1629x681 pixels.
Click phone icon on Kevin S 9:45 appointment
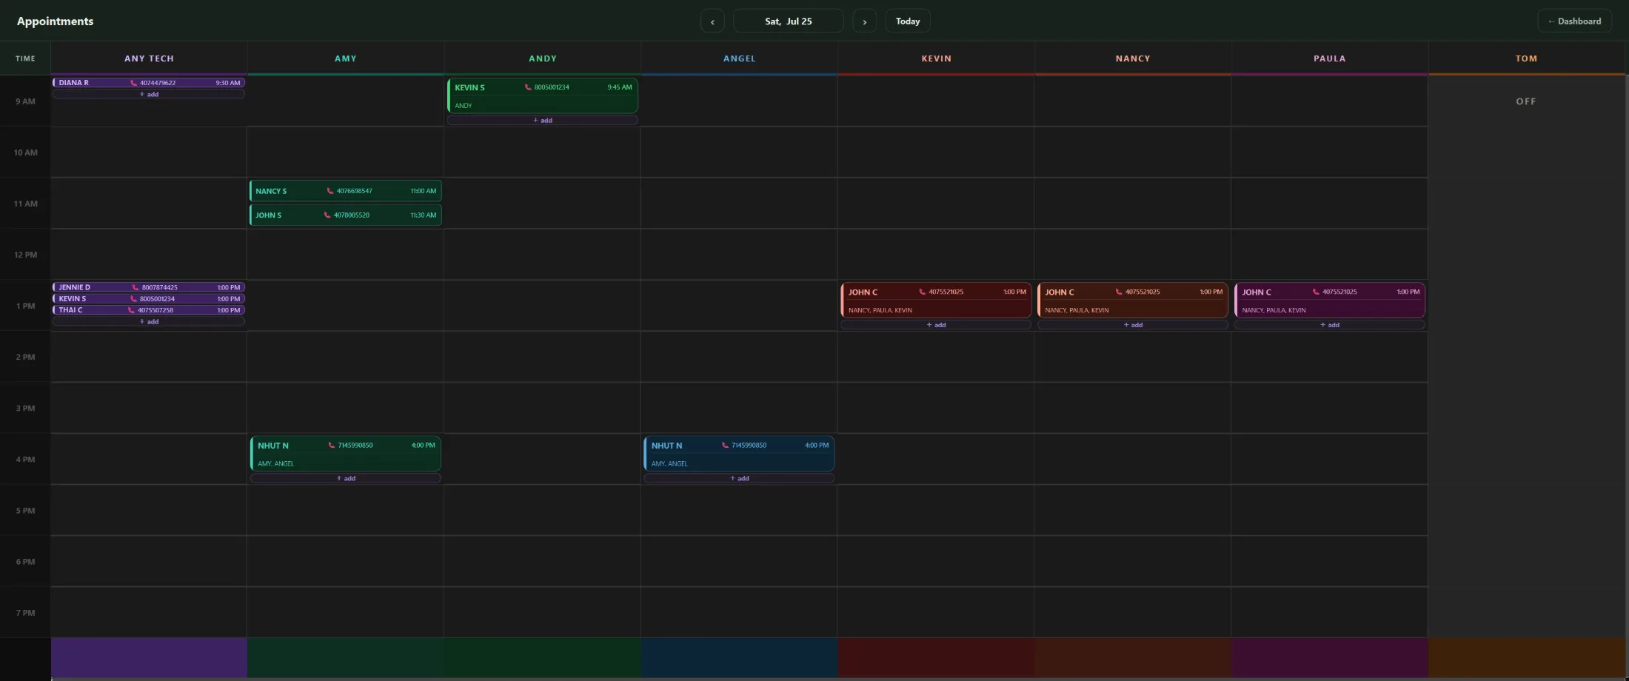[x=528, y=87]
